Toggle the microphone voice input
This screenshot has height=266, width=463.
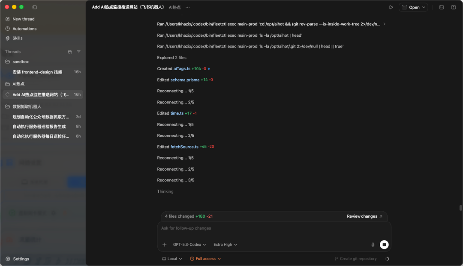373,244
